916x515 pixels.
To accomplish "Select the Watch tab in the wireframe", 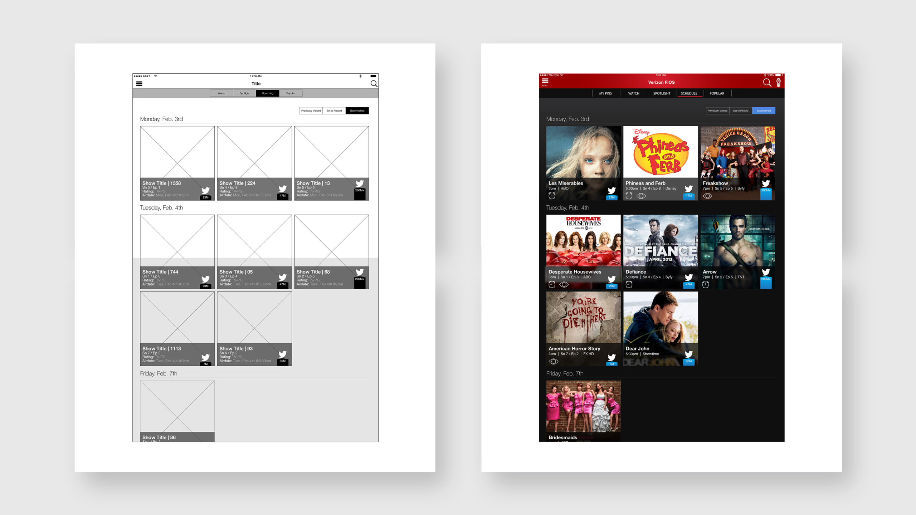I will click(x=221, y=93).
